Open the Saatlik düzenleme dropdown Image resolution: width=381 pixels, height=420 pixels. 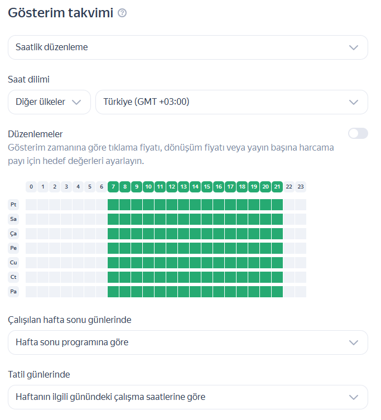tap(187, 47)
